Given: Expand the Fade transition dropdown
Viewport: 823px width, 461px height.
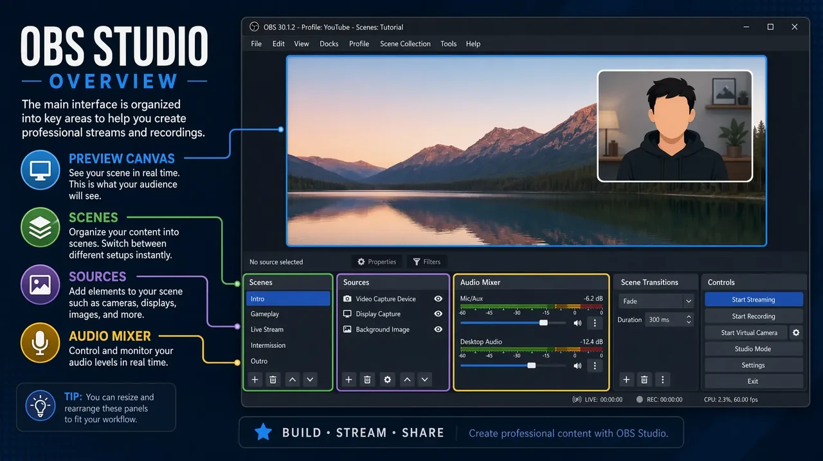Looking at the screenshot, I should click(x=689, y=301).
